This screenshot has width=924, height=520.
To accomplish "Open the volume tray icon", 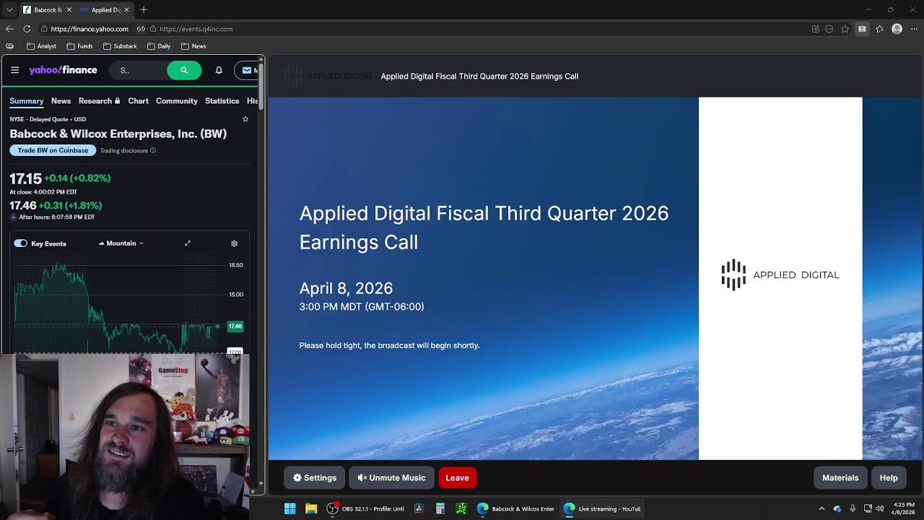I will tap(879, 508).
